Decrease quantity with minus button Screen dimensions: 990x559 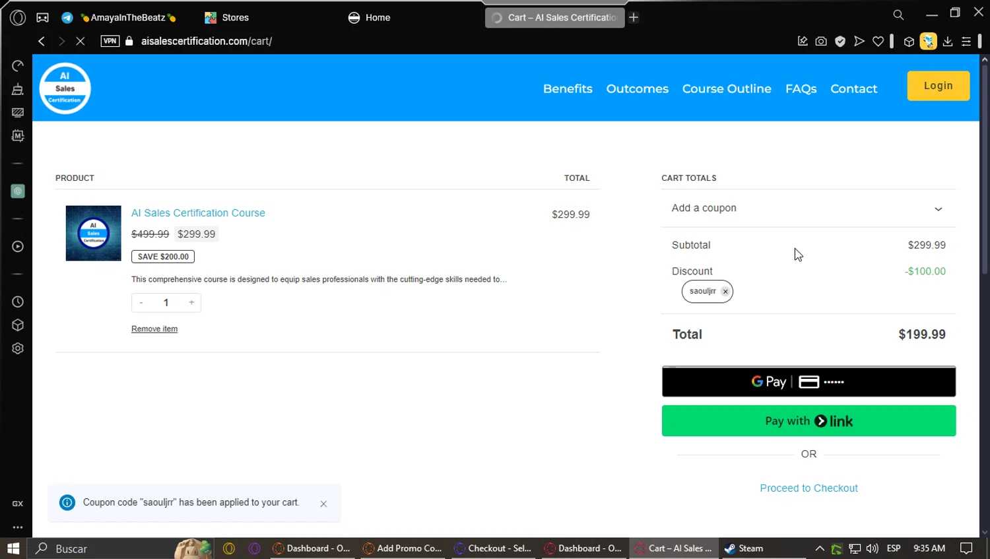click(x=141, y=302)
